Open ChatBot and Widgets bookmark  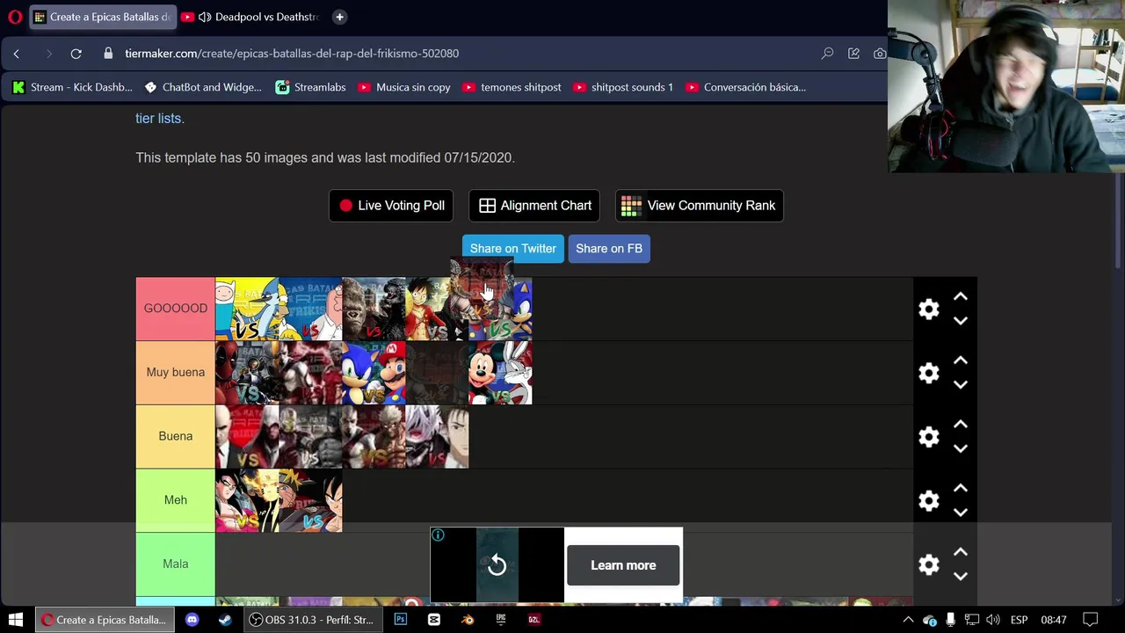pyautogui.click(x=203, y=87)
